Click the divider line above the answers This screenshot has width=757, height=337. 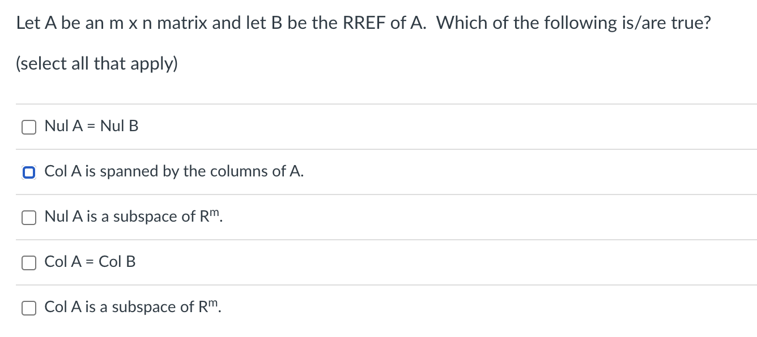pos(378,103)
